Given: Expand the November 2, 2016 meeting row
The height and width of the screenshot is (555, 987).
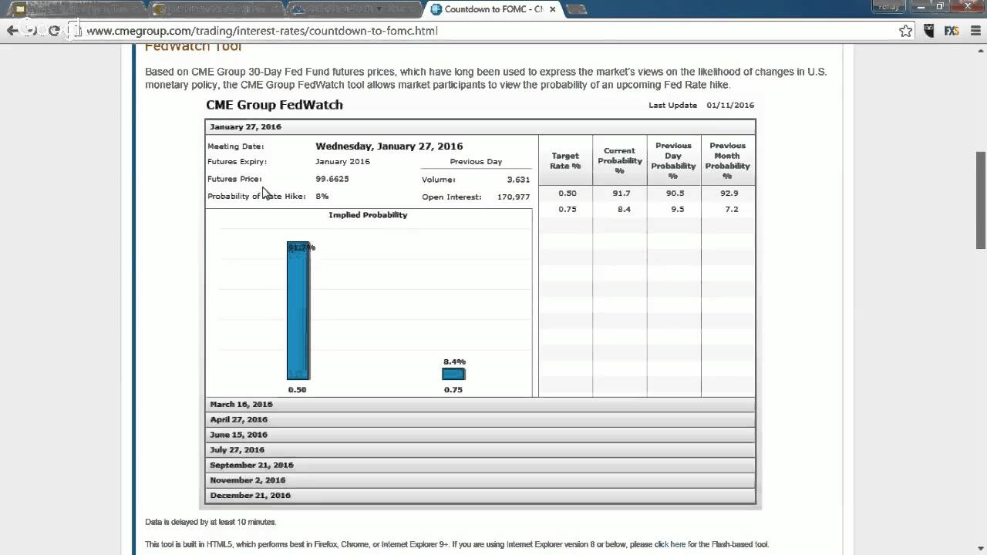Looking at the screenshot, I should 480,480.
